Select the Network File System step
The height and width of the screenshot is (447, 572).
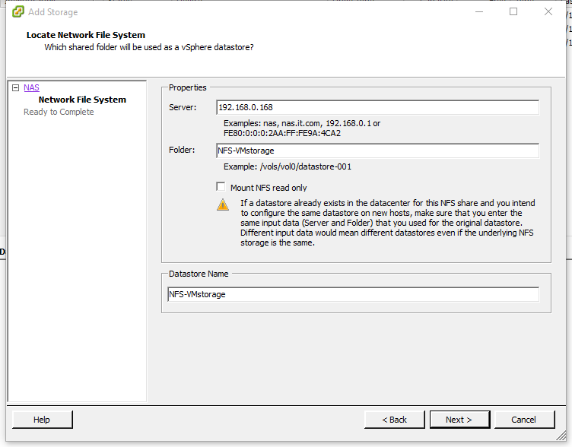pyautogui.click(x=82, y=100)
